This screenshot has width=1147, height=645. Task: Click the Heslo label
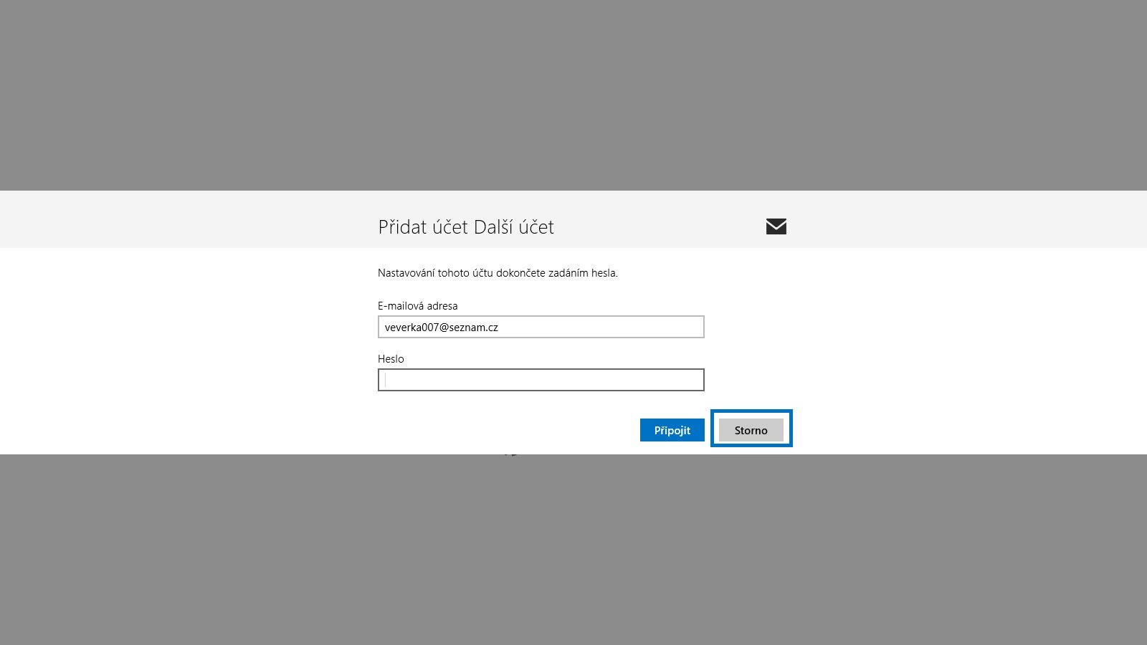[x=391, y=359]
